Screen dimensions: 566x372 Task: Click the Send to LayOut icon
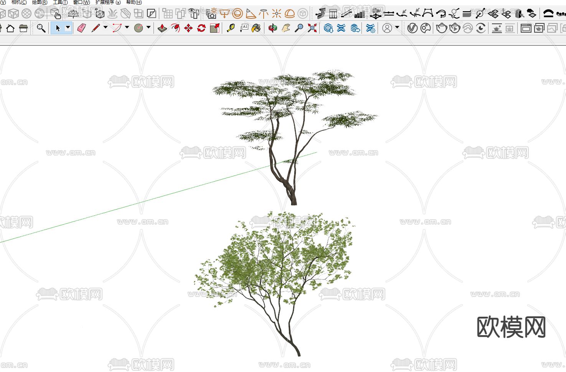point(356,28)
